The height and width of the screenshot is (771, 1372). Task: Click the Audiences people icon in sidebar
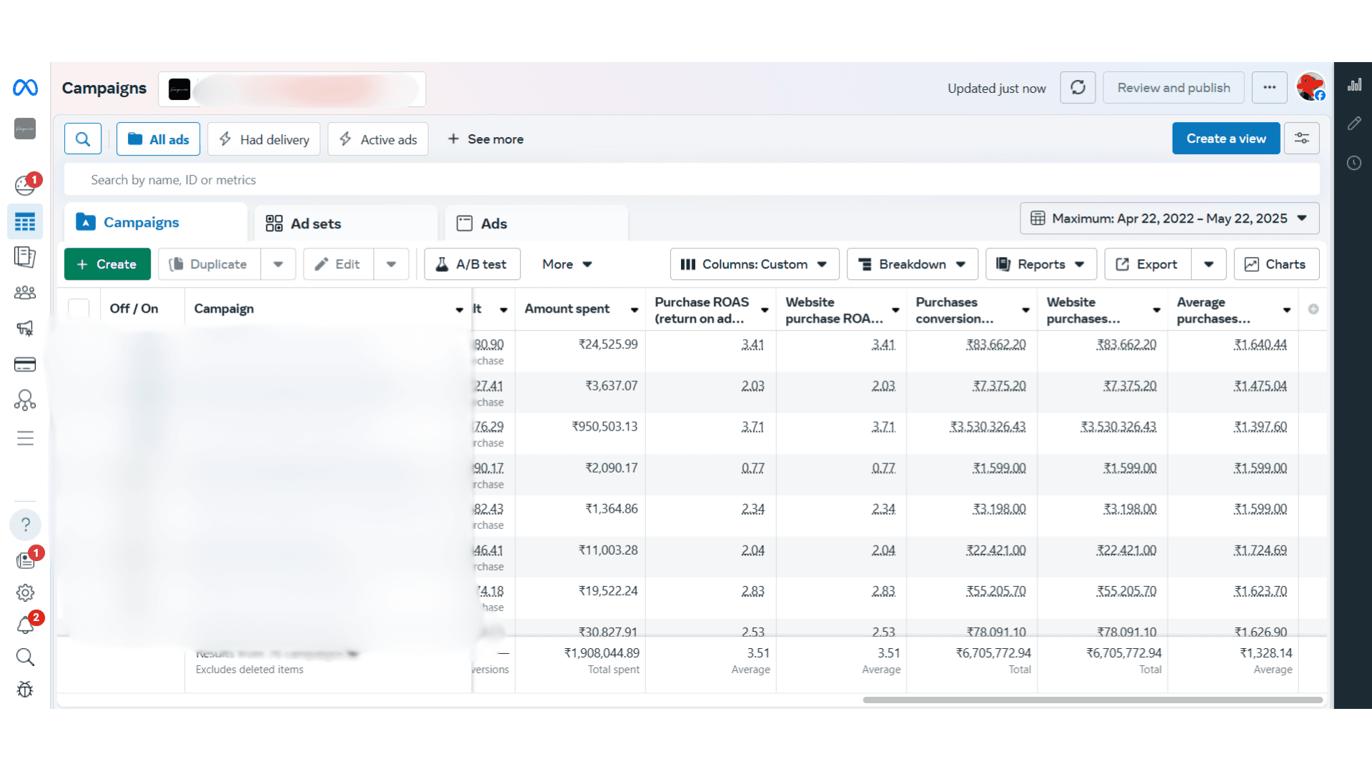point(25,293)
